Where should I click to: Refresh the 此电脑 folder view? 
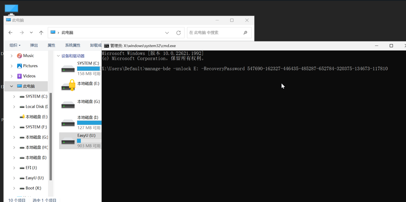pyautogui.click(x=178, y=33)
